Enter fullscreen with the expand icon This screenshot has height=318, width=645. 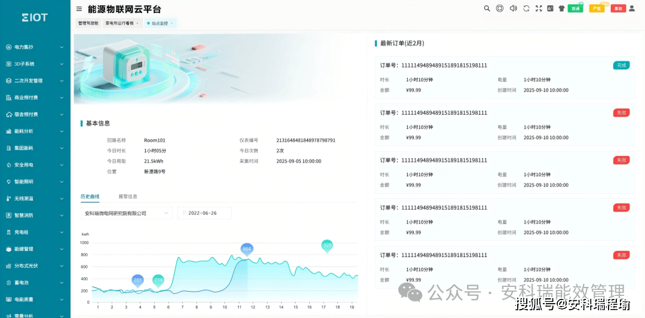point(539,8)
